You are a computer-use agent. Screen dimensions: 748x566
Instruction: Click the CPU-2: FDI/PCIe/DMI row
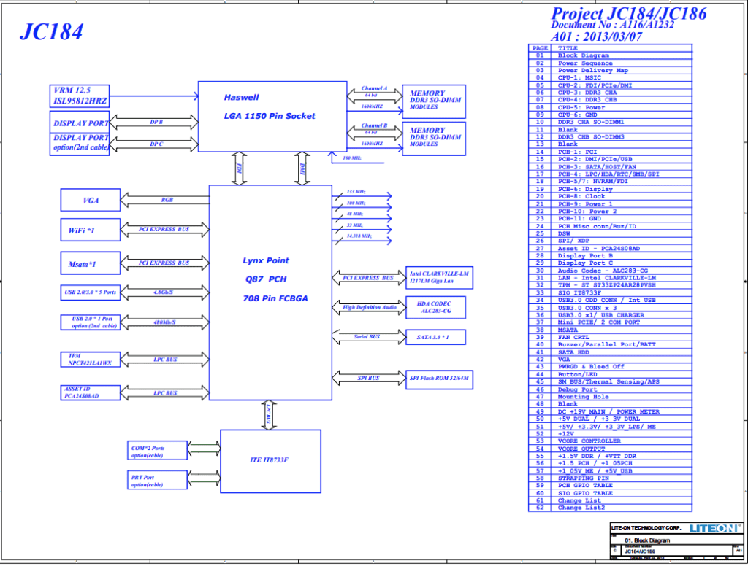click(610, 85)
